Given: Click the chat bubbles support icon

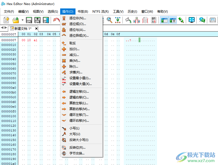Looking at the screenshot, I should [x=202, y=20].
